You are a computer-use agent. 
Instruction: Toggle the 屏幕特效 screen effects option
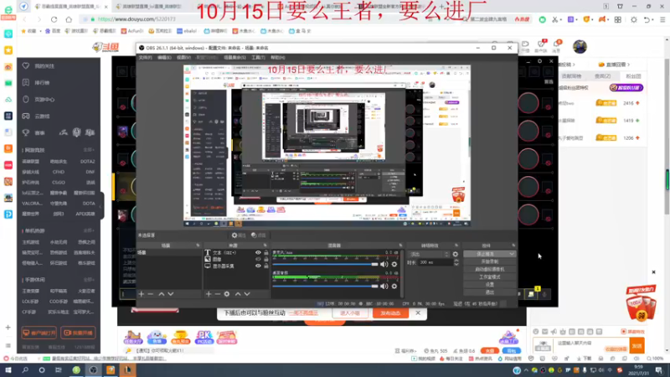(x=632, y=332)
